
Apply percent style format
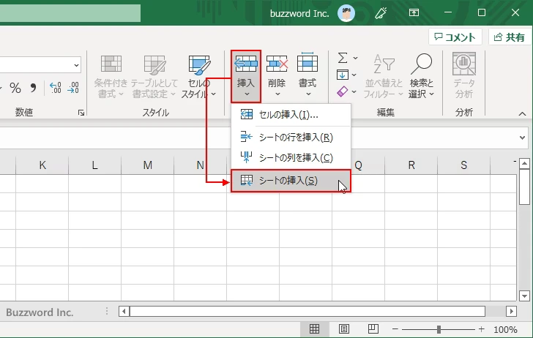(x=15, y=88)
